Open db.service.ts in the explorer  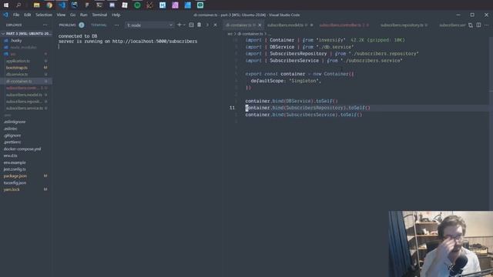(17, 75)
